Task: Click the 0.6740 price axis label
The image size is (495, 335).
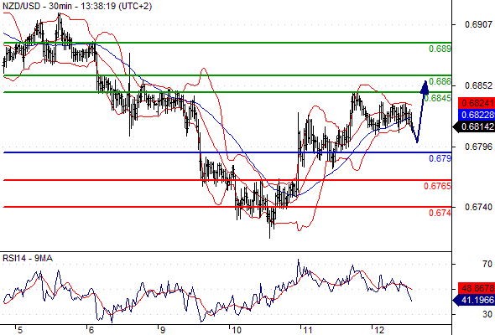Action: coord(478,207)
